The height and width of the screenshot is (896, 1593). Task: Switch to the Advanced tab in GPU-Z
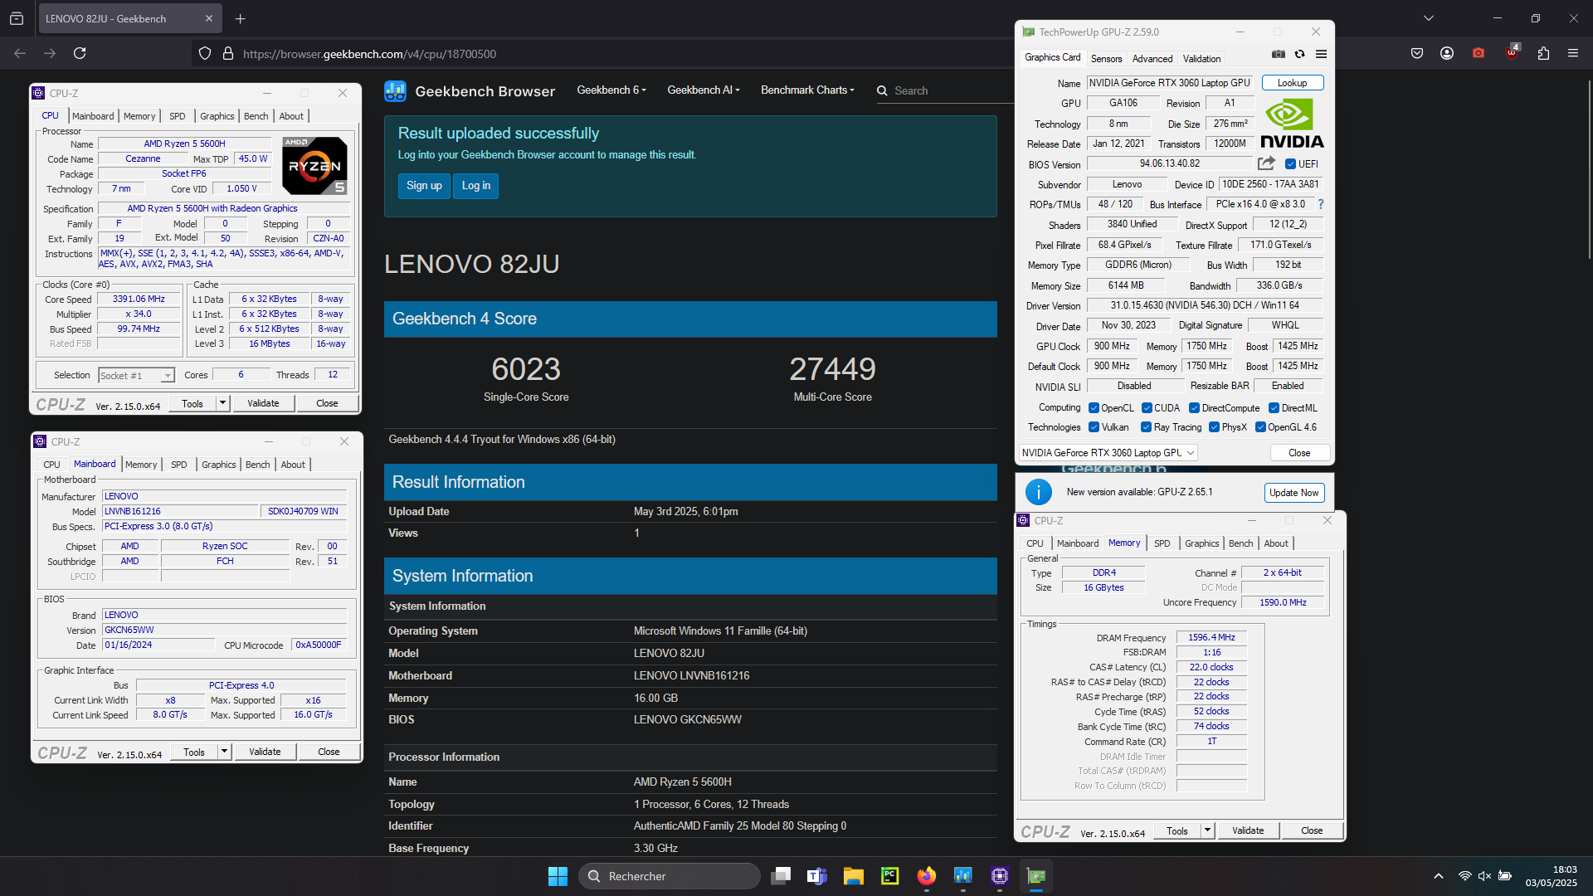[x=1152, y=59]
